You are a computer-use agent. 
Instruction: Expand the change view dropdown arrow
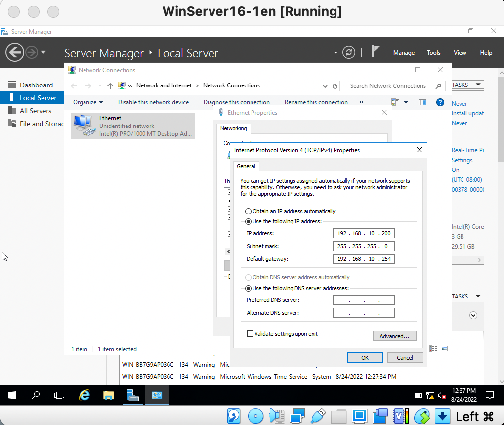(406, 102)
